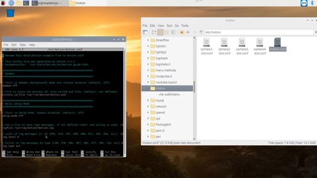Expand the lightdm folder tree node
The width and height of the screenshot is (317, 178).
tap(148, 46)
